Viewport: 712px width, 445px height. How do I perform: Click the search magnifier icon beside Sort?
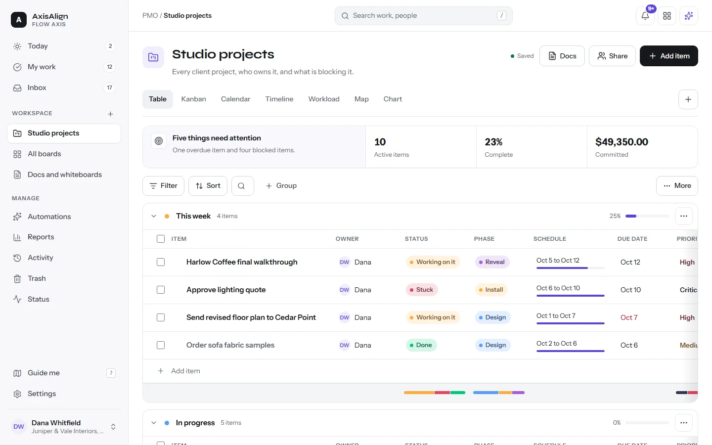click(x=243, y=186)
